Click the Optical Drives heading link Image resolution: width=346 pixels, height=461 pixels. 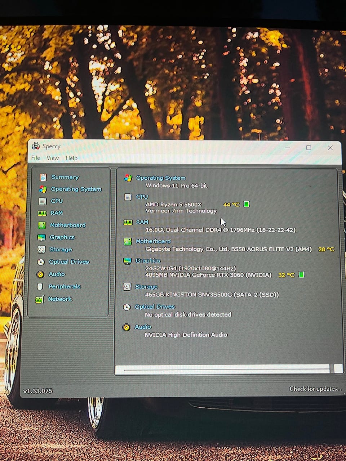point(155,306)
